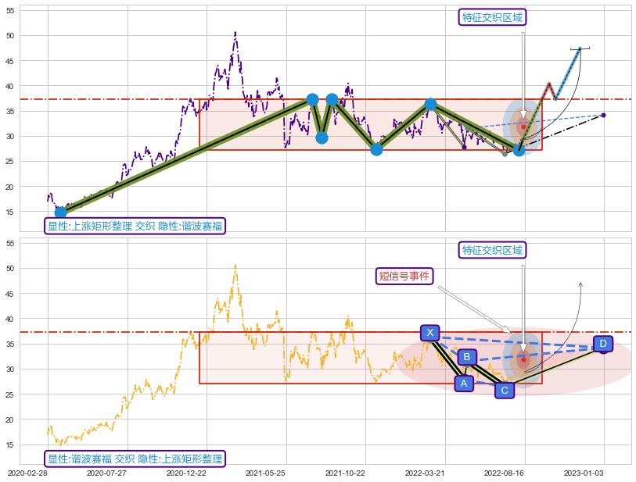Select the C harmonic point marker

coord(505,390)
